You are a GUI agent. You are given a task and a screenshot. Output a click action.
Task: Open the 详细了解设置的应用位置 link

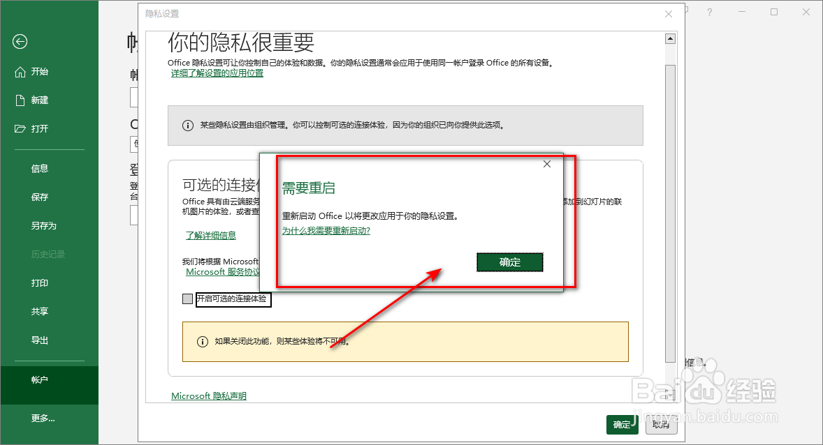(217, 73)
